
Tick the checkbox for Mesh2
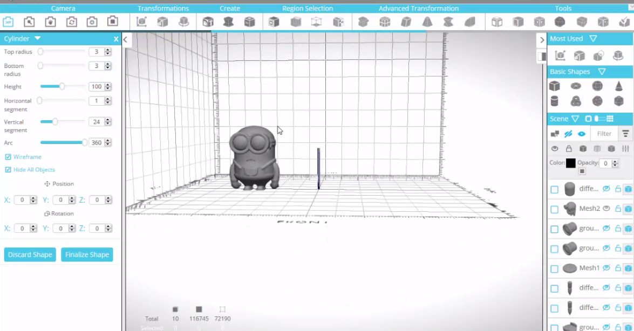tap(554, 209)
